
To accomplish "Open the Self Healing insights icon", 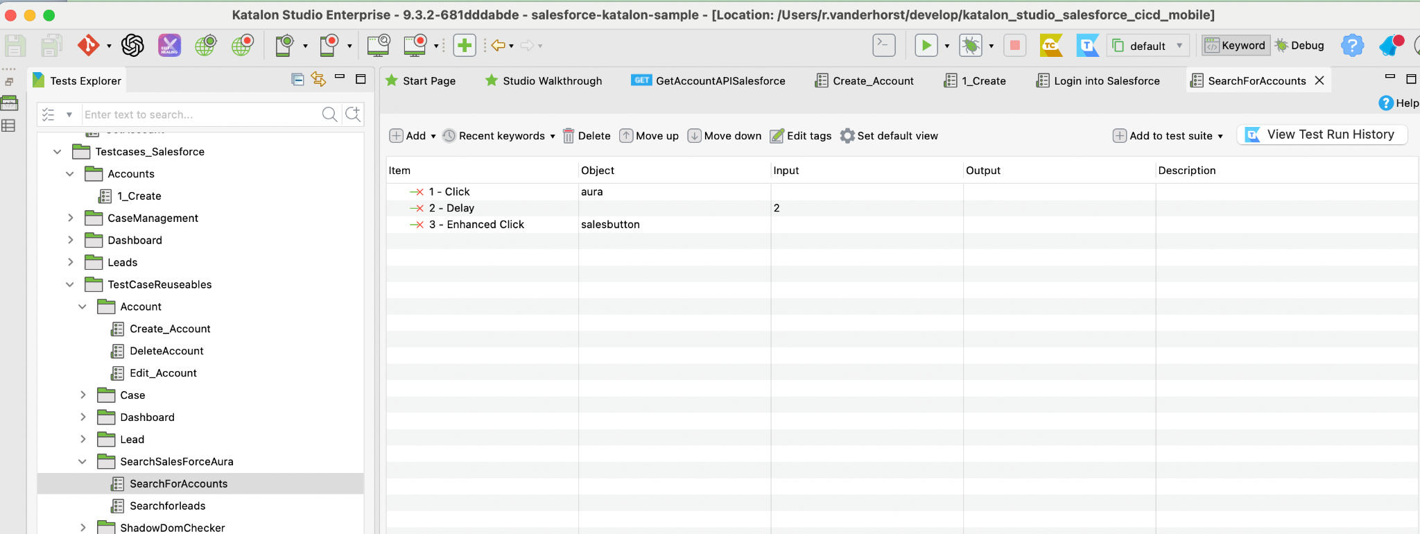I will (x=169, y=46).
